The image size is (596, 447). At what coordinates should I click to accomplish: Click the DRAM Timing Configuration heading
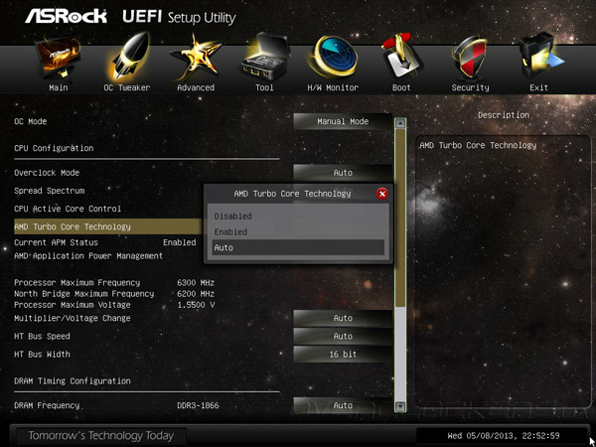[73, 380]
